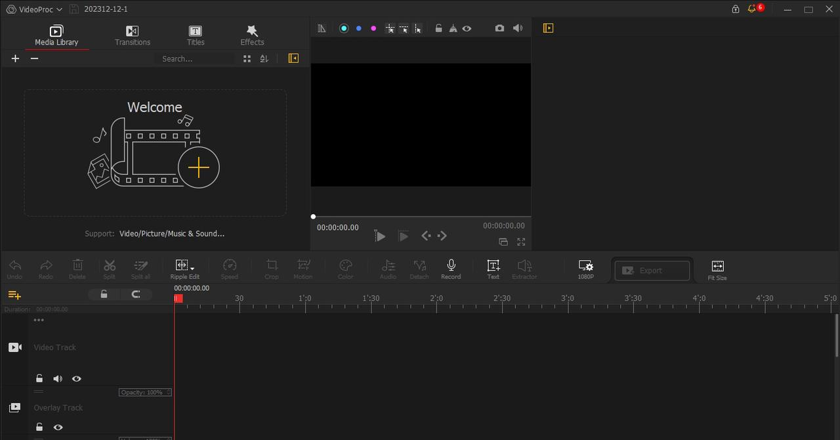Play the selected clip in the preview
Viewport: 840px width, 440px height.
(x=403, y=236)
